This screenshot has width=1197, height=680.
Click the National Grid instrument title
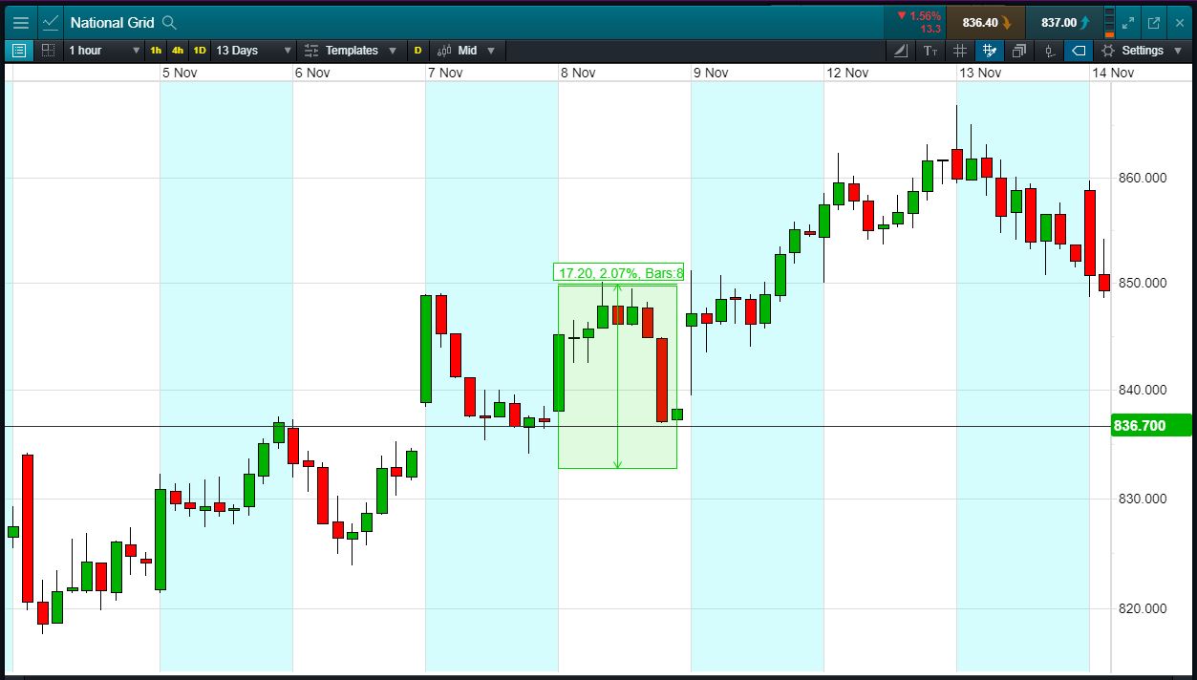pyautogui.click(x=112, y=22)
